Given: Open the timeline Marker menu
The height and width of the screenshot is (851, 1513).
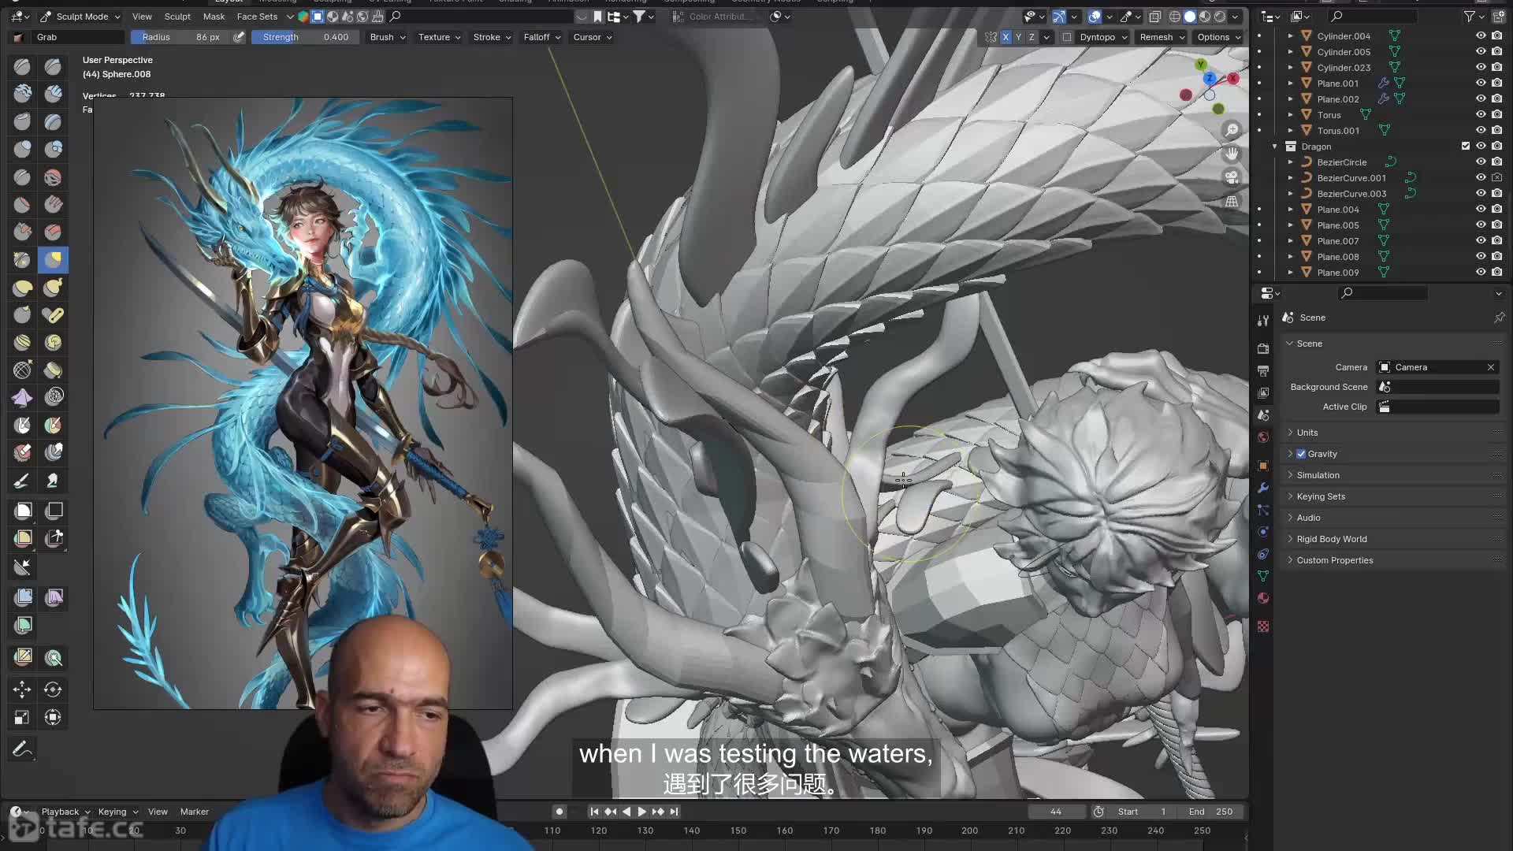Looking at the screenshot, I should tap(195, 812).
